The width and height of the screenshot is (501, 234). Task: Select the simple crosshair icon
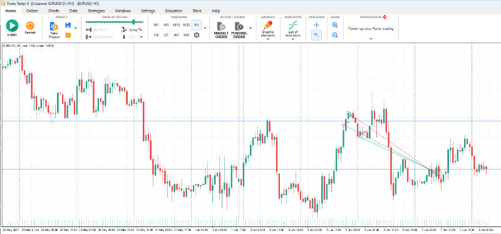tap(316, 25)
